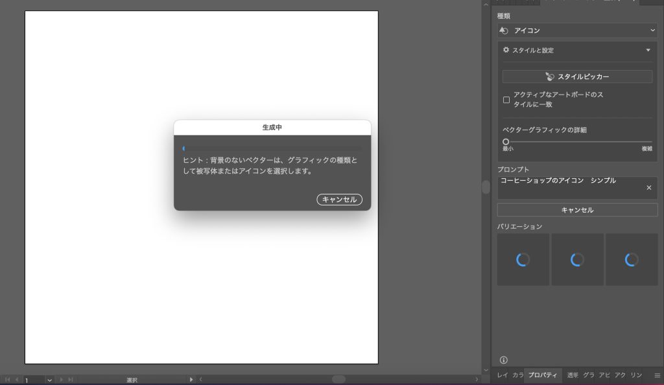This screenshot has width=664, height=385.
Task: Open the 種類 dropdown showing アイコン
Action: click(577, 30)
